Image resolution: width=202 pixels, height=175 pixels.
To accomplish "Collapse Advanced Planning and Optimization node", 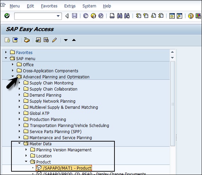I will tap(13, 77).
